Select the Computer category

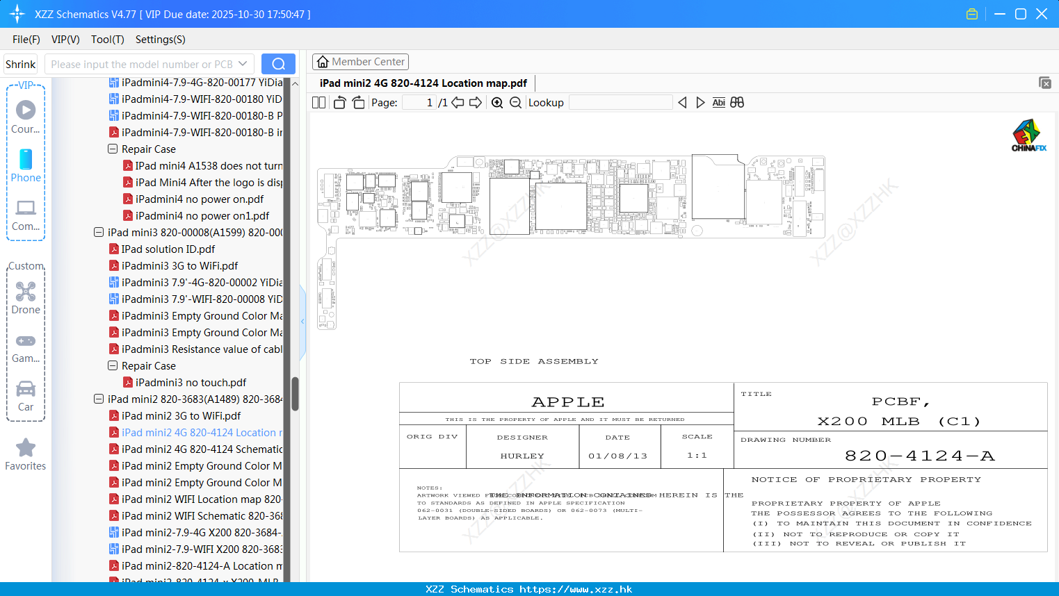[26, 215]
